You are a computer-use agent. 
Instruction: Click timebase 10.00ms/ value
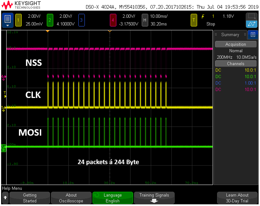click(x=159, y=16)
